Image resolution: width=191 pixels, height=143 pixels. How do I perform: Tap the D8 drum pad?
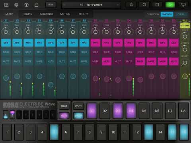(183, 111)
